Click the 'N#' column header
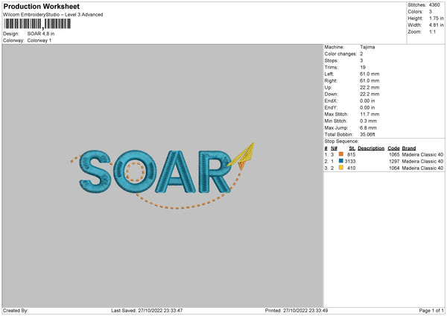 pos(334,148)
